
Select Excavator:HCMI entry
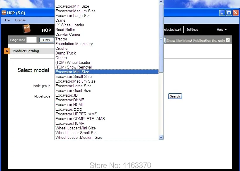click(107, 105)
